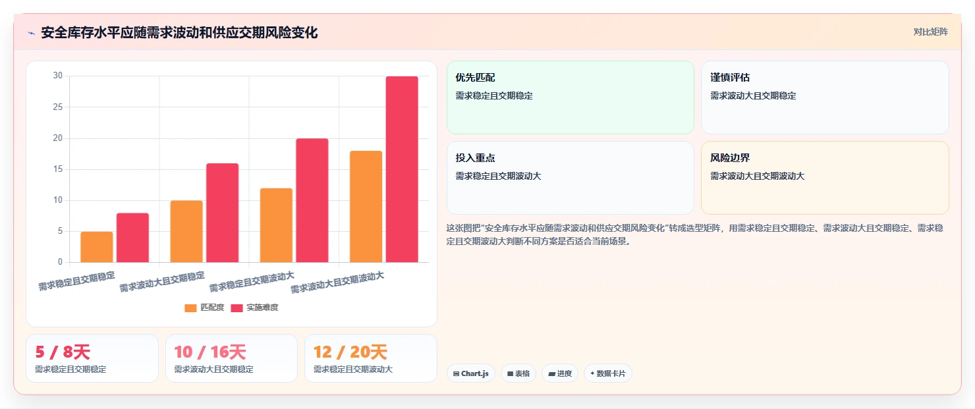The height and width of the screenshot is (409, 975).
Task: Click the 5 / 8天 stat card
Action: 92,358
